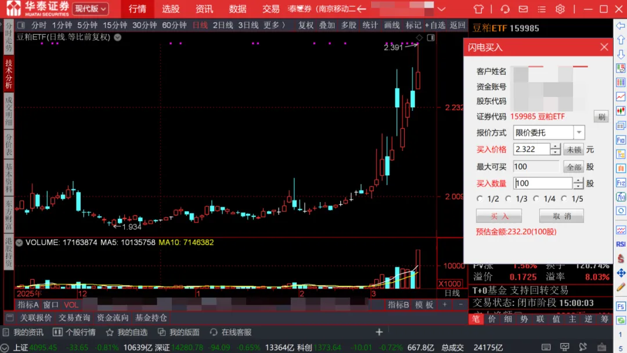Open the f(x) formula icon in right sidebar
627x353 pixels.
pos(621,197)
